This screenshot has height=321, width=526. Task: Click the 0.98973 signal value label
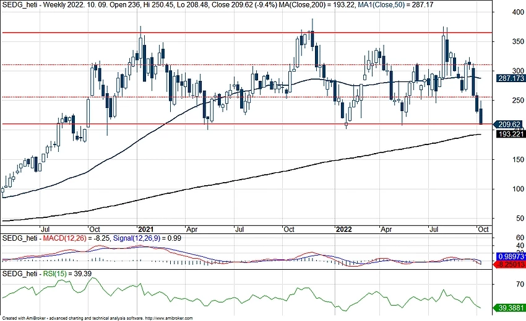click(511, 256)
